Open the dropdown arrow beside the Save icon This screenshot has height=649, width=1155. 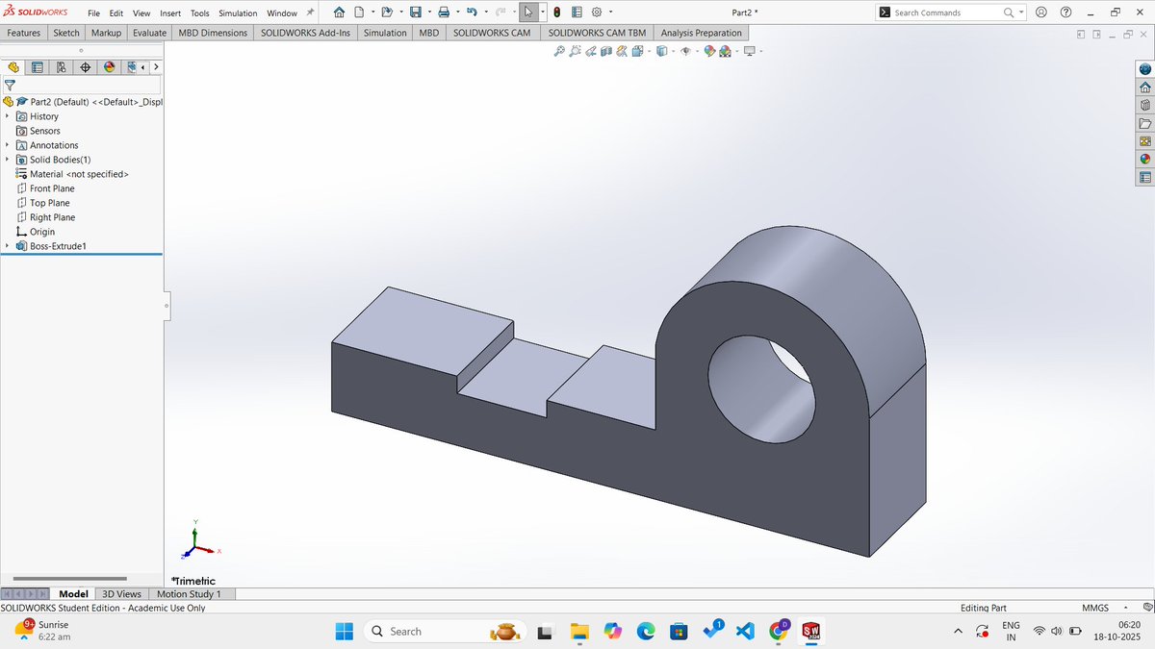coord(427,12)
